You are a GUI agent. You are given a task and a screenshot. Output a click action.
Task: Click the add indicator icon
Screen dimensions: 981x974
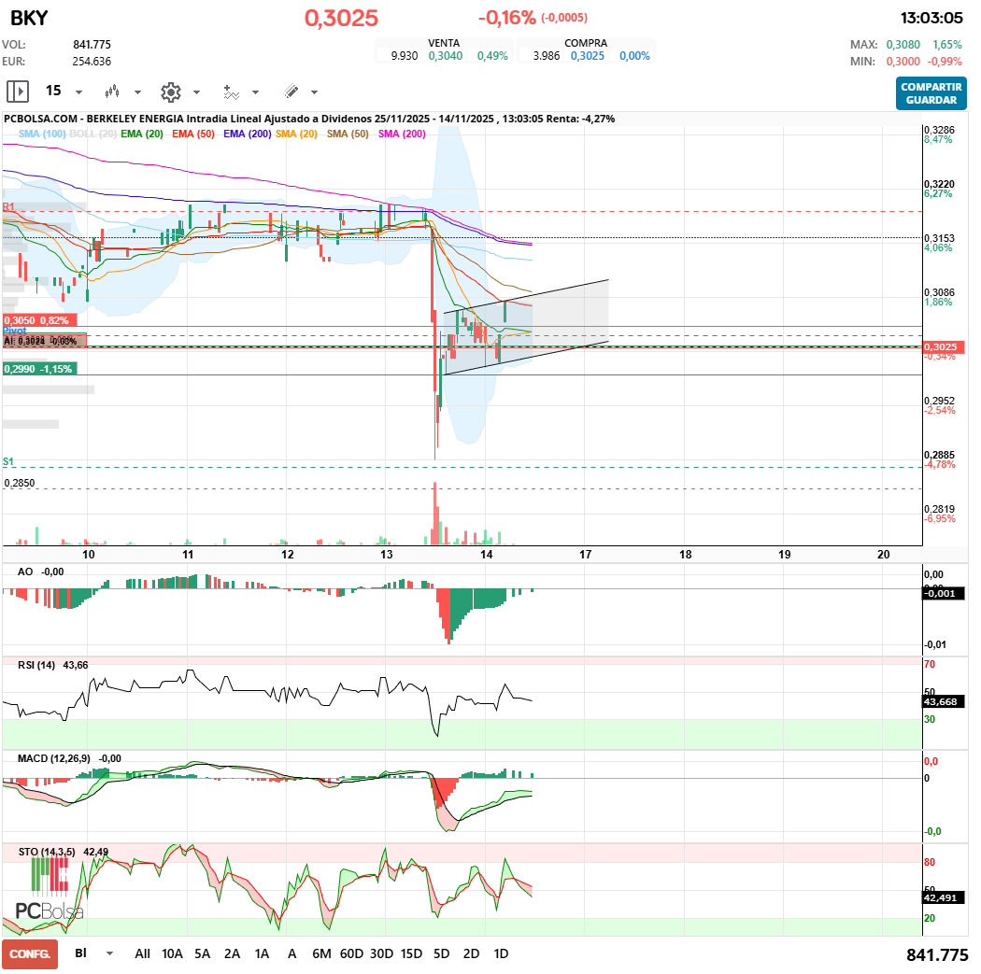coord(232,92)
